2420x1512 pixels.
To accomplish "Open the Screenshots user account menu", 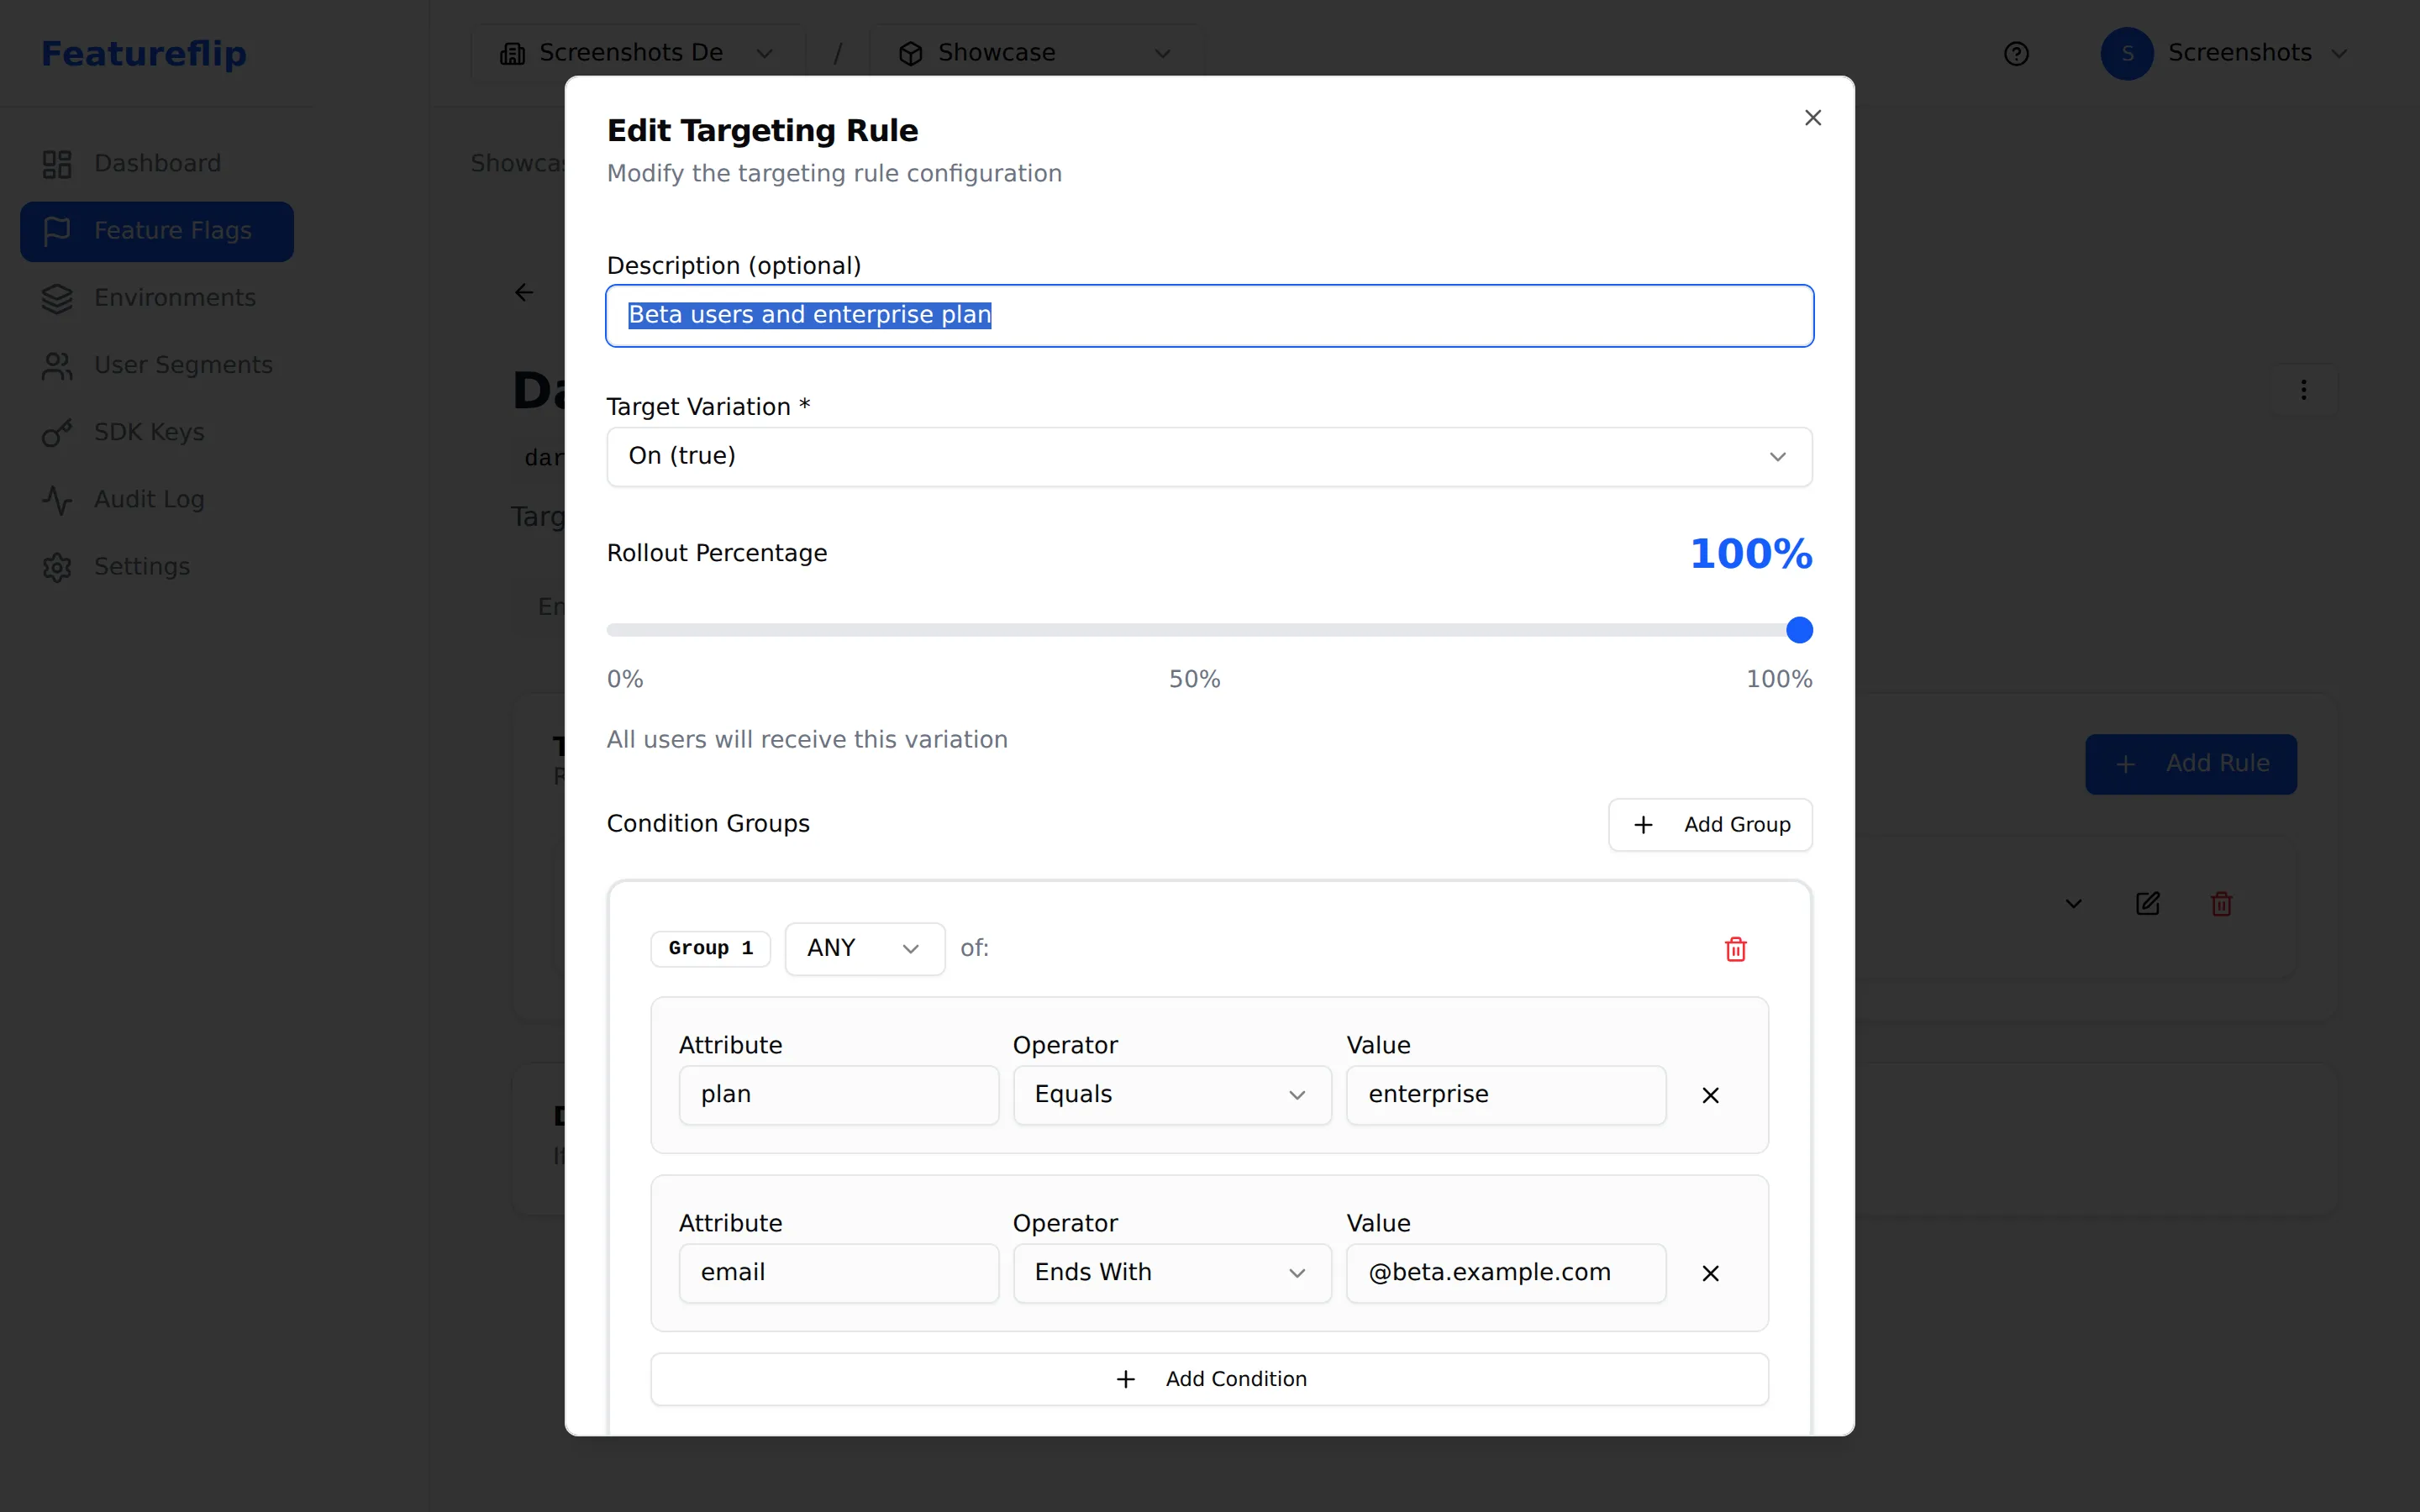I will pyautogui.click(x=2224, y=53).
